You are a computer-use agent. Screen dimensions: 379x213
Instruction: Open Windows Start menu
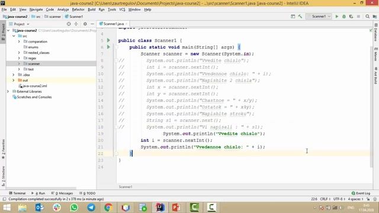[7, 208]
